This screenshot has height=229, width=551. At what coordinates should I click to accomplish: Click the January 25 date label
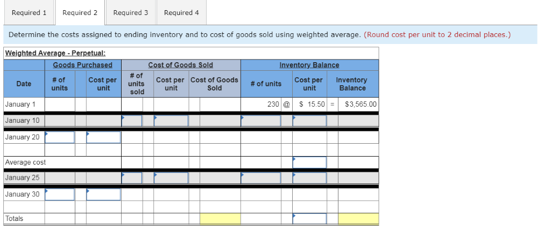click(23, 178)
